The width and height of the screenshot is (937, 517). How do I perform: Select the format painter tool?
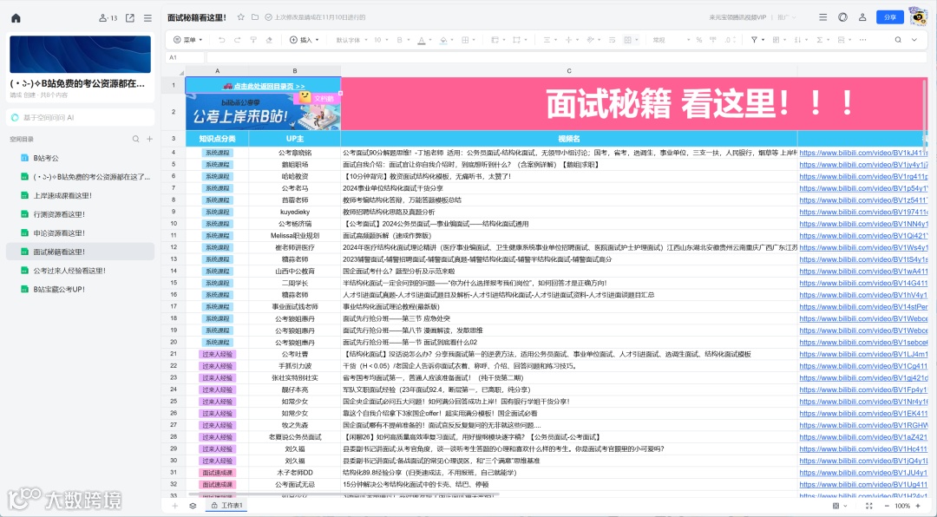pos(253,40)
